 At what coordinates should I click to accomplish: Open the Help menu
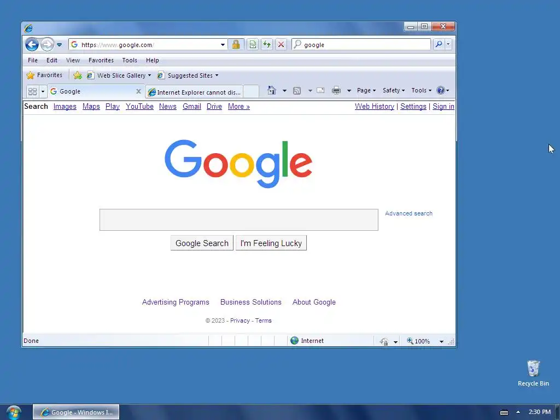coord(152,60)
